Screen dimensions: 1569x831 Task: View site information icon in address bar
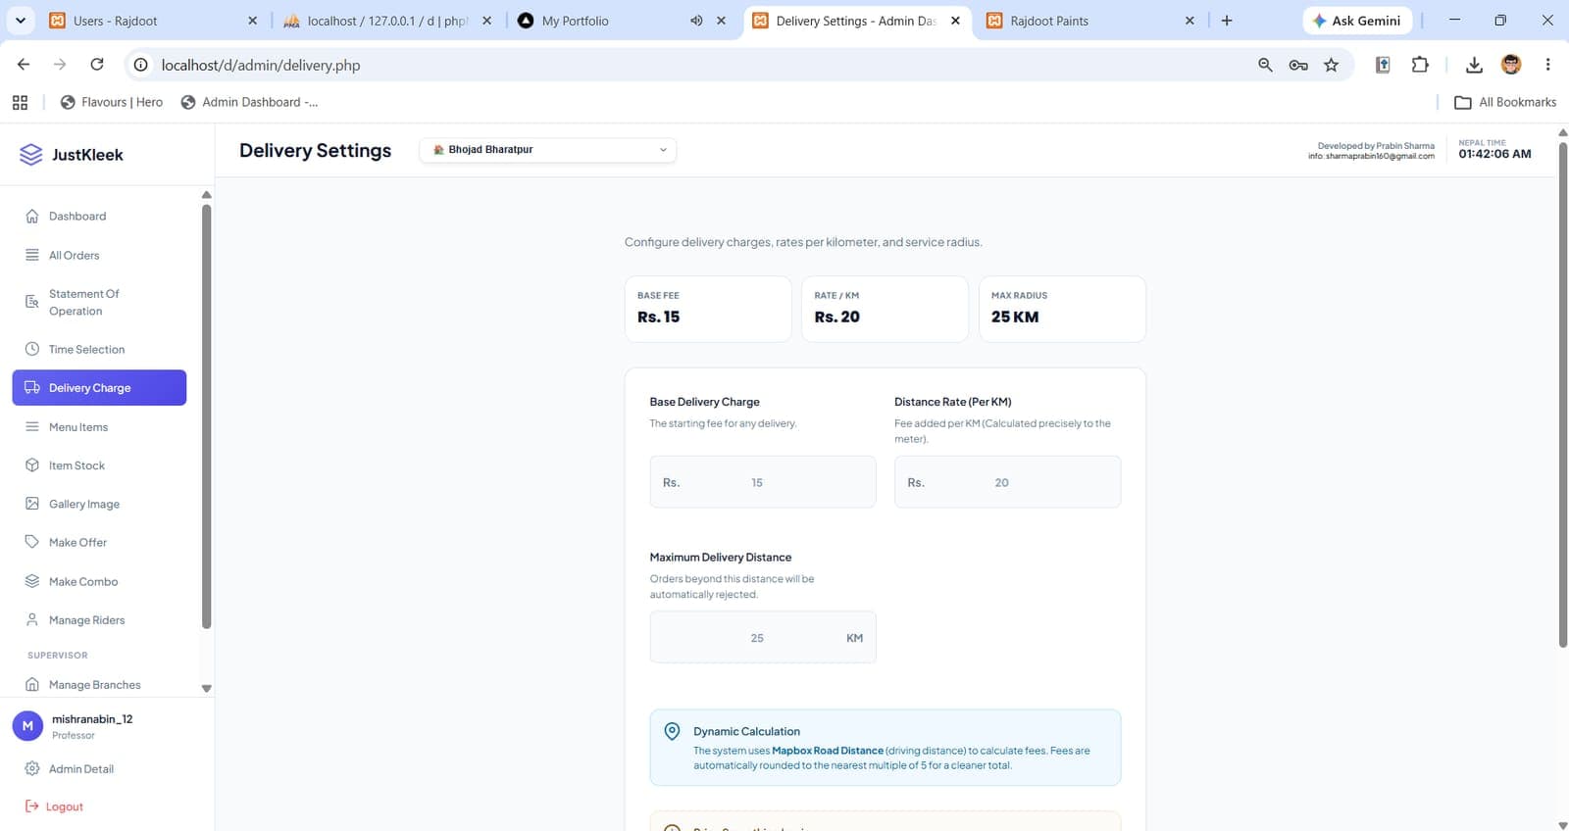141,65
